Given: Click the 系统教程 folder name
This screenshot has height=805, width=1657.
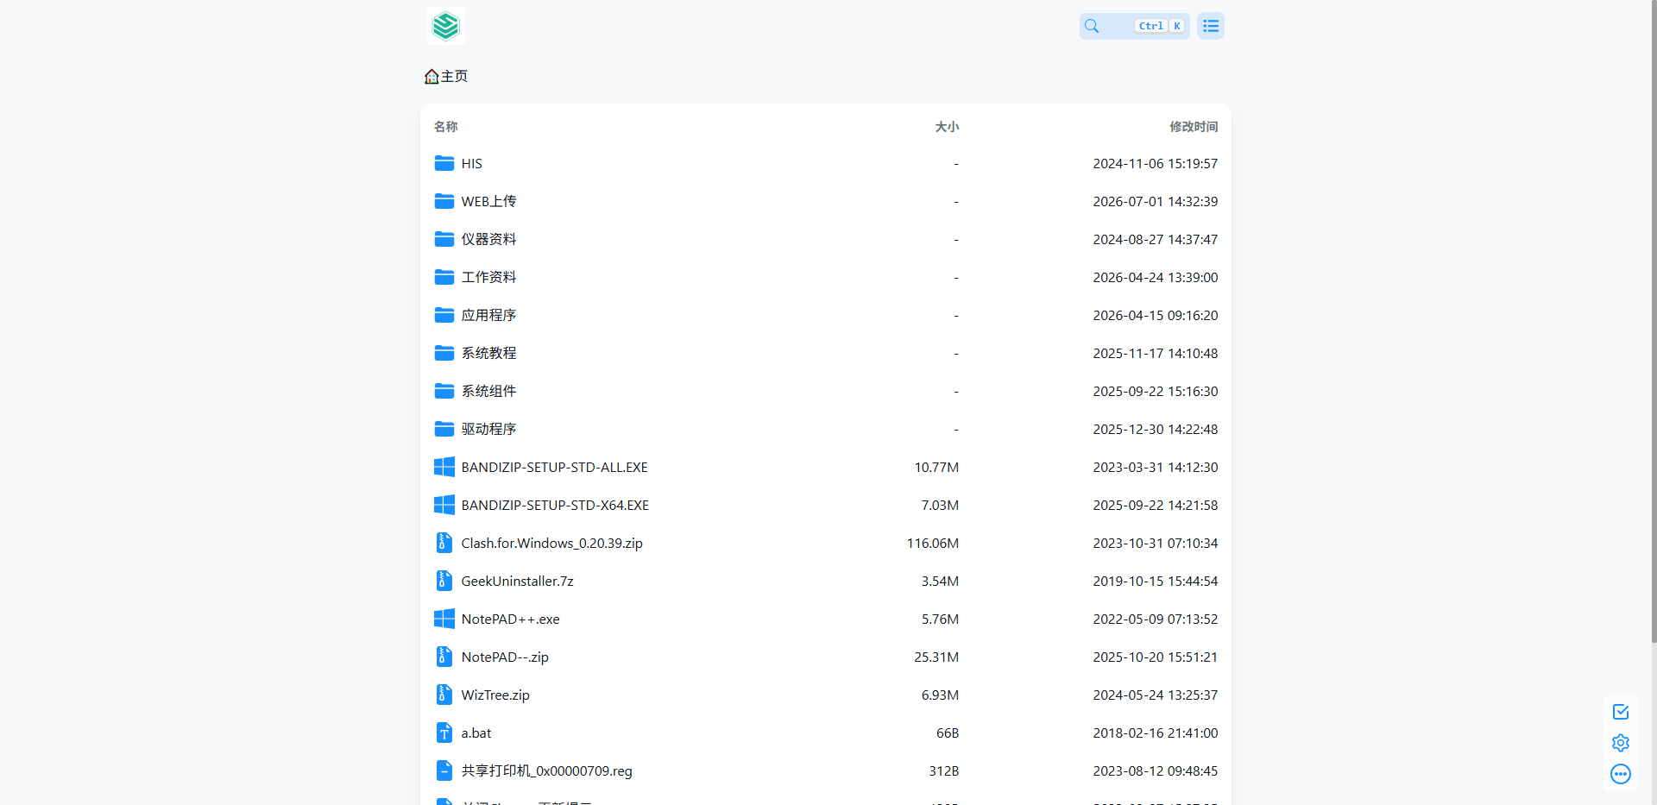Looking at the screenshot, I should [x=488, y=353].
